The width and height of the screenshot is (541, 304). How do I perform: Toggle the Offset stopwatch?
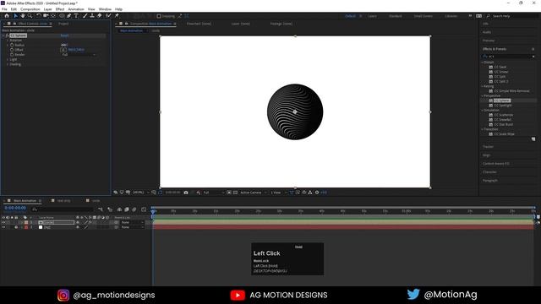point(12,50)
